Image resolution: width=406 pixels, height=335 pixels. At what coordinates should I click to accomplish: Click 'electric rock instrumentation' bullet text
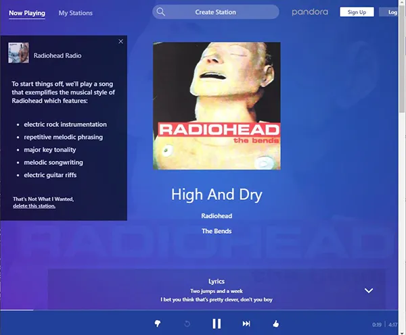coord(65,124)
